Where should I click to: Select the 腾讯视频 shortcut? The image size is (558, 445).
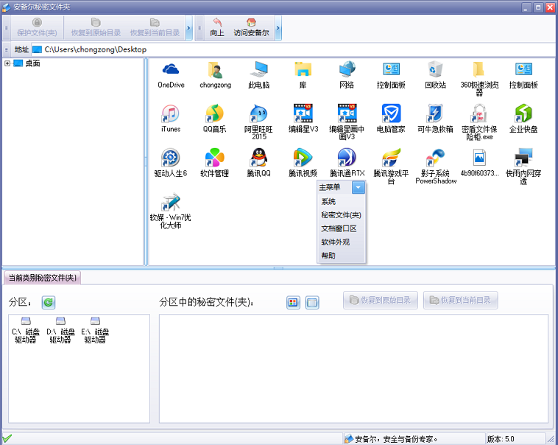click(x=303, y=163)
